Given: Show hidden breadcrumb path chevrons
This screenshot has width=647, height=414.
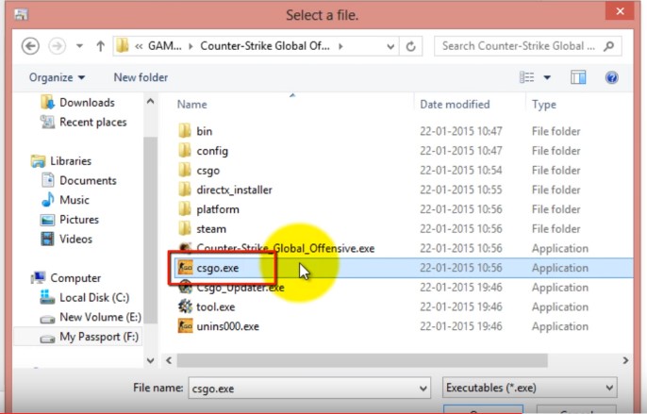Looking at the screenshot, I should [139, 46].
